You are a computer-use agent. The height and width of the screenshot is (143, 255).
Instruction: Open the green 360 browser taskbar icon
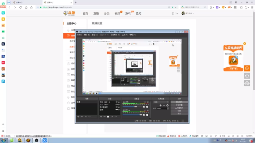tap(12, 140)
